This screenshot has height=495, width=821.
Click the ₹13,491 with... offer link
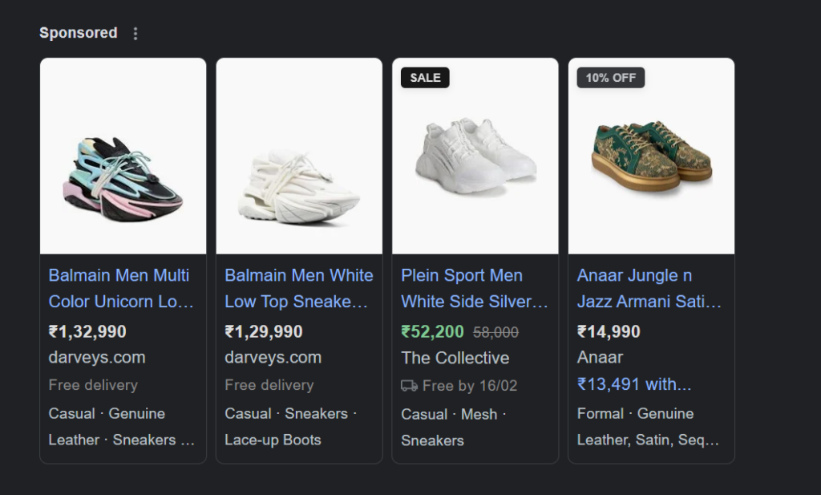[x=634, y=384]
